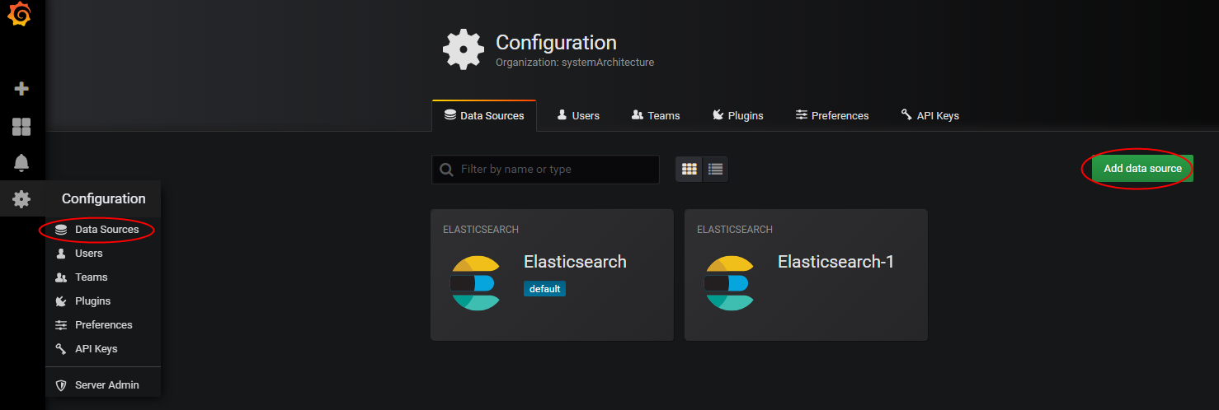Click the teams icon next to Teams flyout entry

point(61,277)
